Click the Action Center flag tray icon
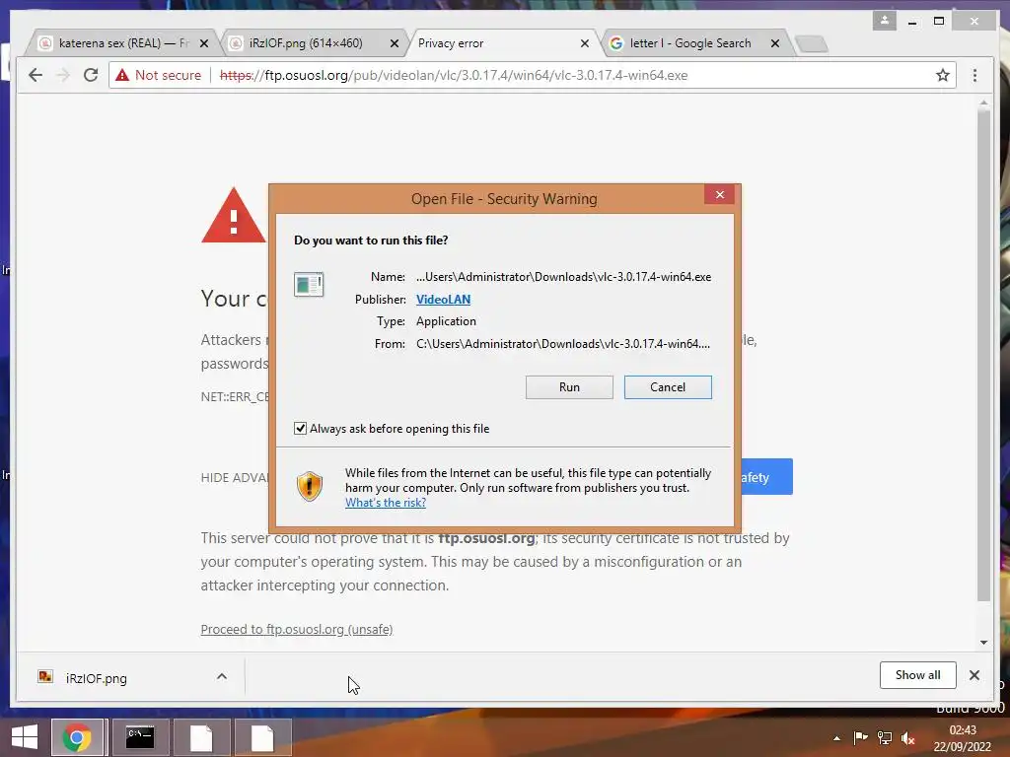1010x757 pixels. point(860,738)
